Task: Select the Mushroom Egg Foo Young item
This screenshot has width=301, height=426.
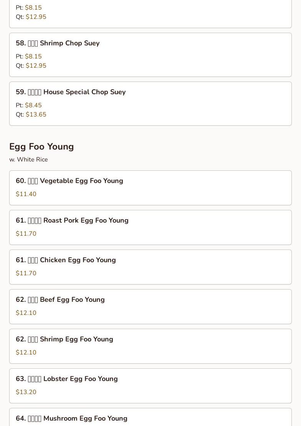Action: pyautogui.click(x=71, y=418)
